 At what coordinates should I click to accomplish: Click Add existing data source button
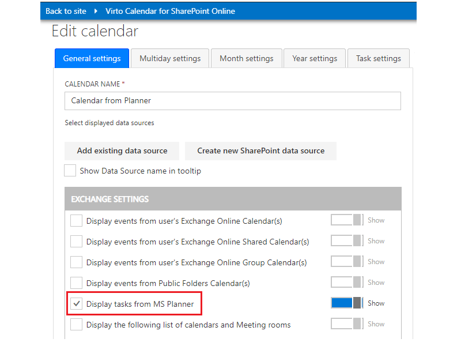pyautogui.click(x=122, y=151)
